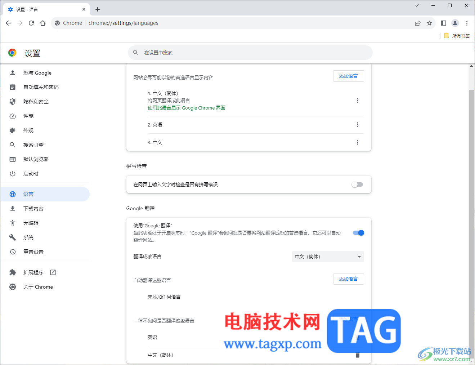Click the 拼写检查 section heading
Image resolution: width=475 pixels, height=365 pixels.
tap(136, 166)
